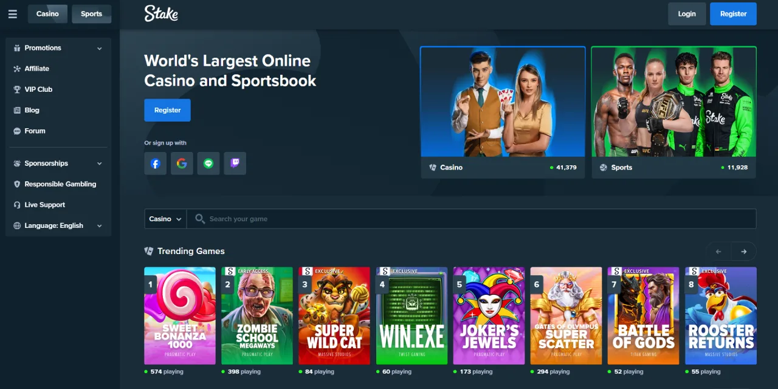Sign up with Line icon
The width and height of the screenshot is (778, 389).
pyautogui.click(x=208, y=164)
